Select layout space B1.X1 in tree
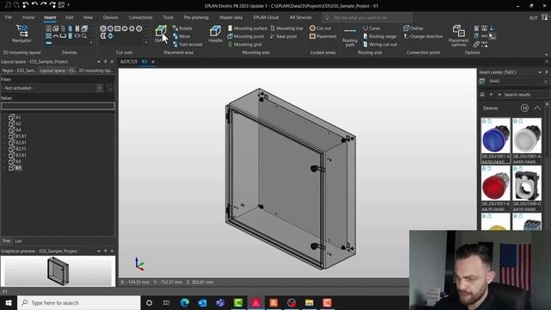551x310 pixels. pyautogui.click(x=21, y=136)
